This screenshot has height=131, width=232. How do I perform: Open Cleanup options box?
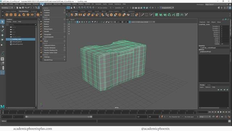click(65, 57)
